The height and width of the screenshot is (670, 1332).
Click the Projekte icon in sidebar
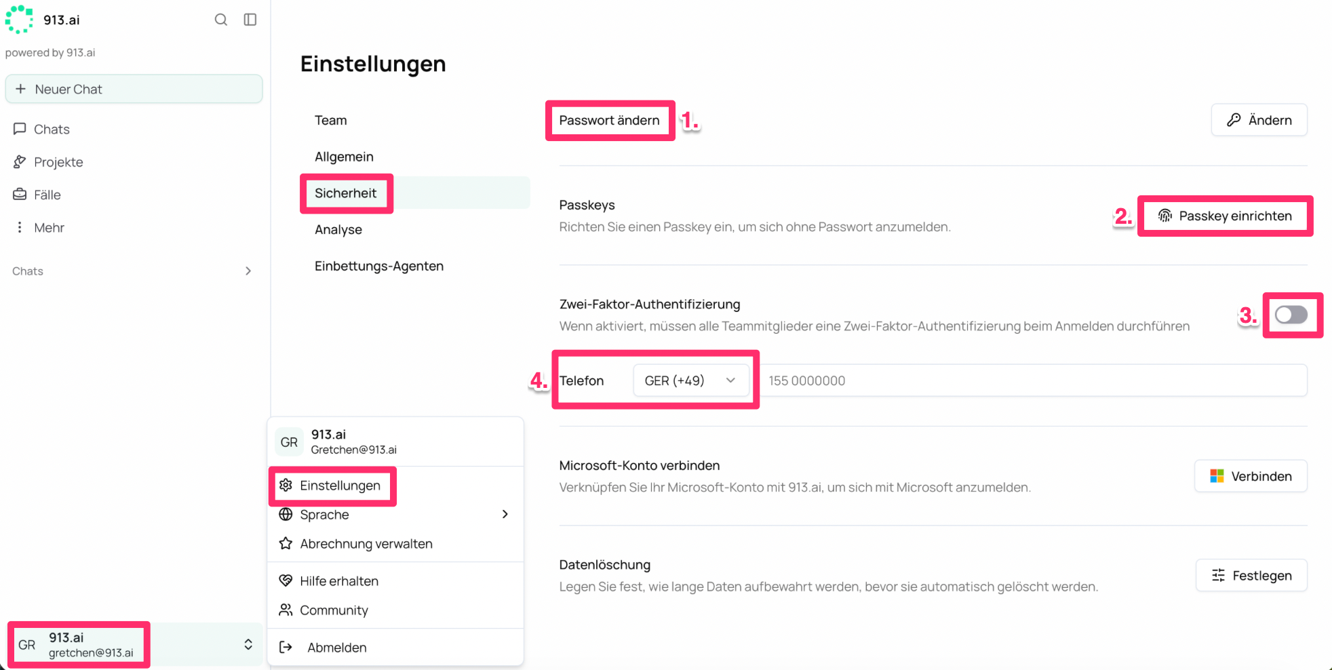click(x=20, y=162)
